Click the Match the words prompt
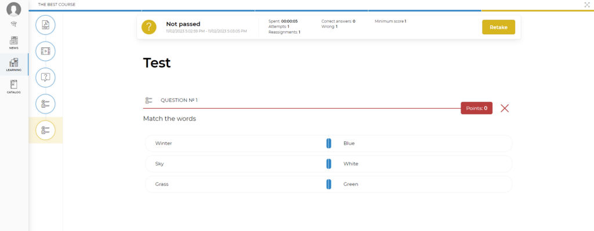 pyautogui.click(x=170, y=119)
